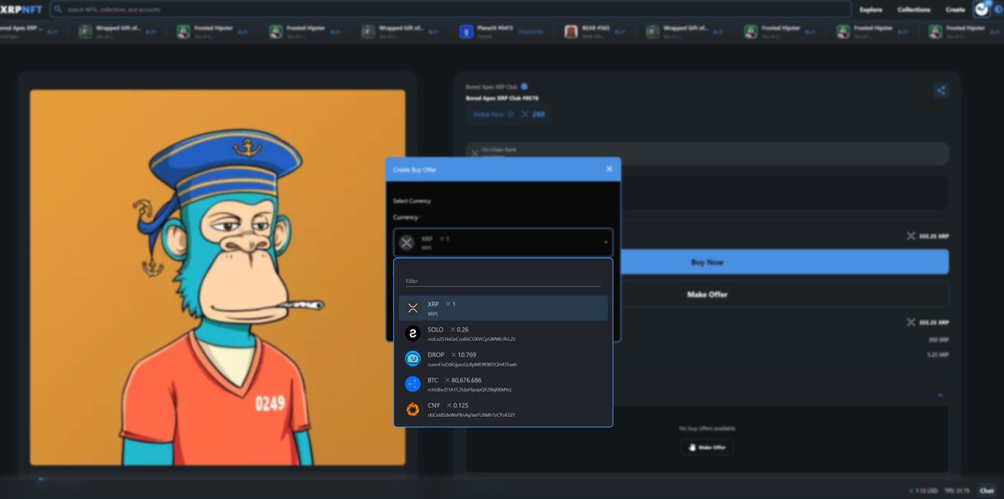Open PlanetX #0412 in the ticker
The height and width of the screenshot is (499, 1004).
point(501,32)
